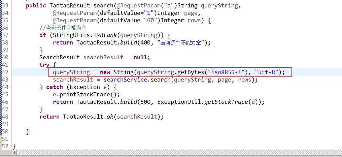Click the number 500 in build call
Viewport: 342px width, 157px height.
tap(145, 102)
